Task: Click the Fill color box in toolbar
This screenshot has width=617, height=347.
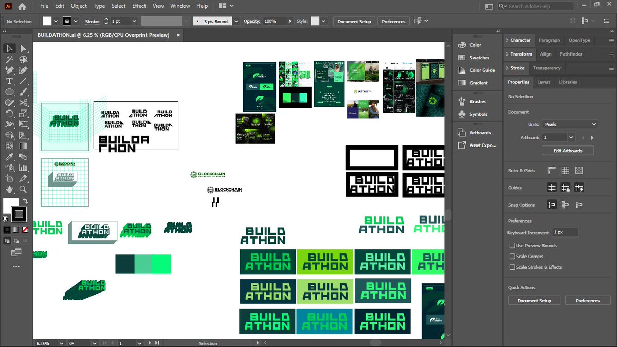Action: coord(11,206)
